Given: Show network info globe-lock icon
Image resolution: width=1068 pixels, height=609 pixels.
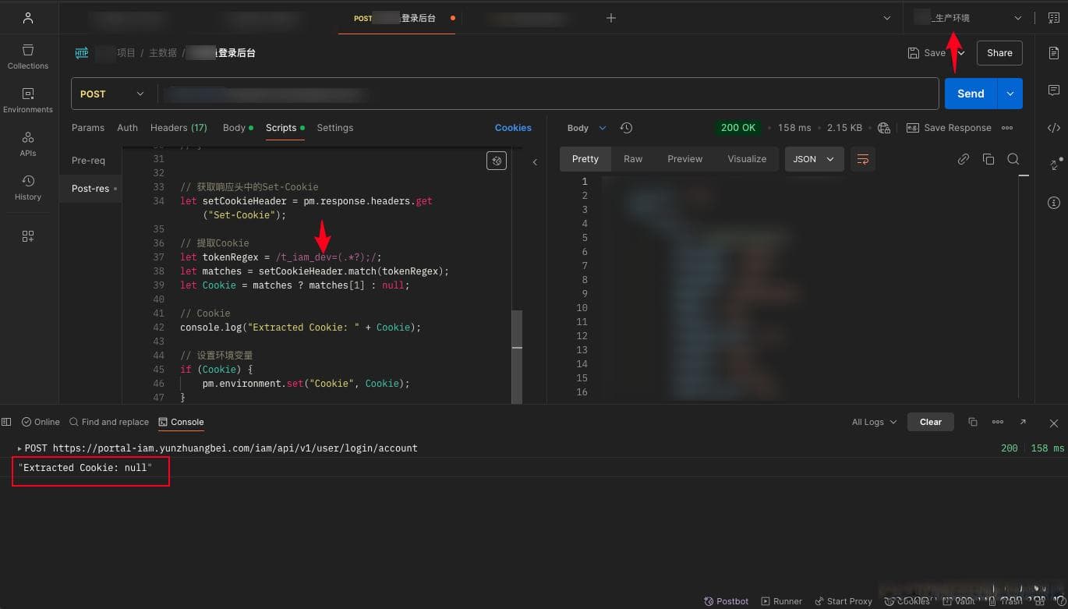Looking at the screenshot, I should coord(884,128).
